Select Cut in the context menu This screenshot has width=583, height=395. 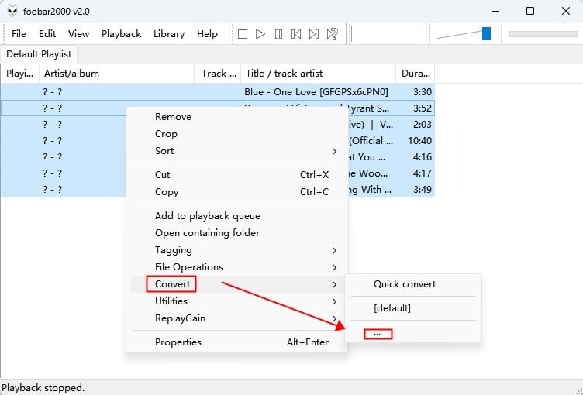[236, 174]
